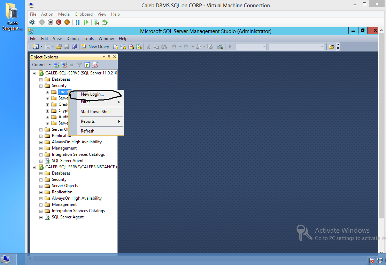Screen dimensions: 386x265
Task: Expand the Logins folder
Action: point(47,92)
